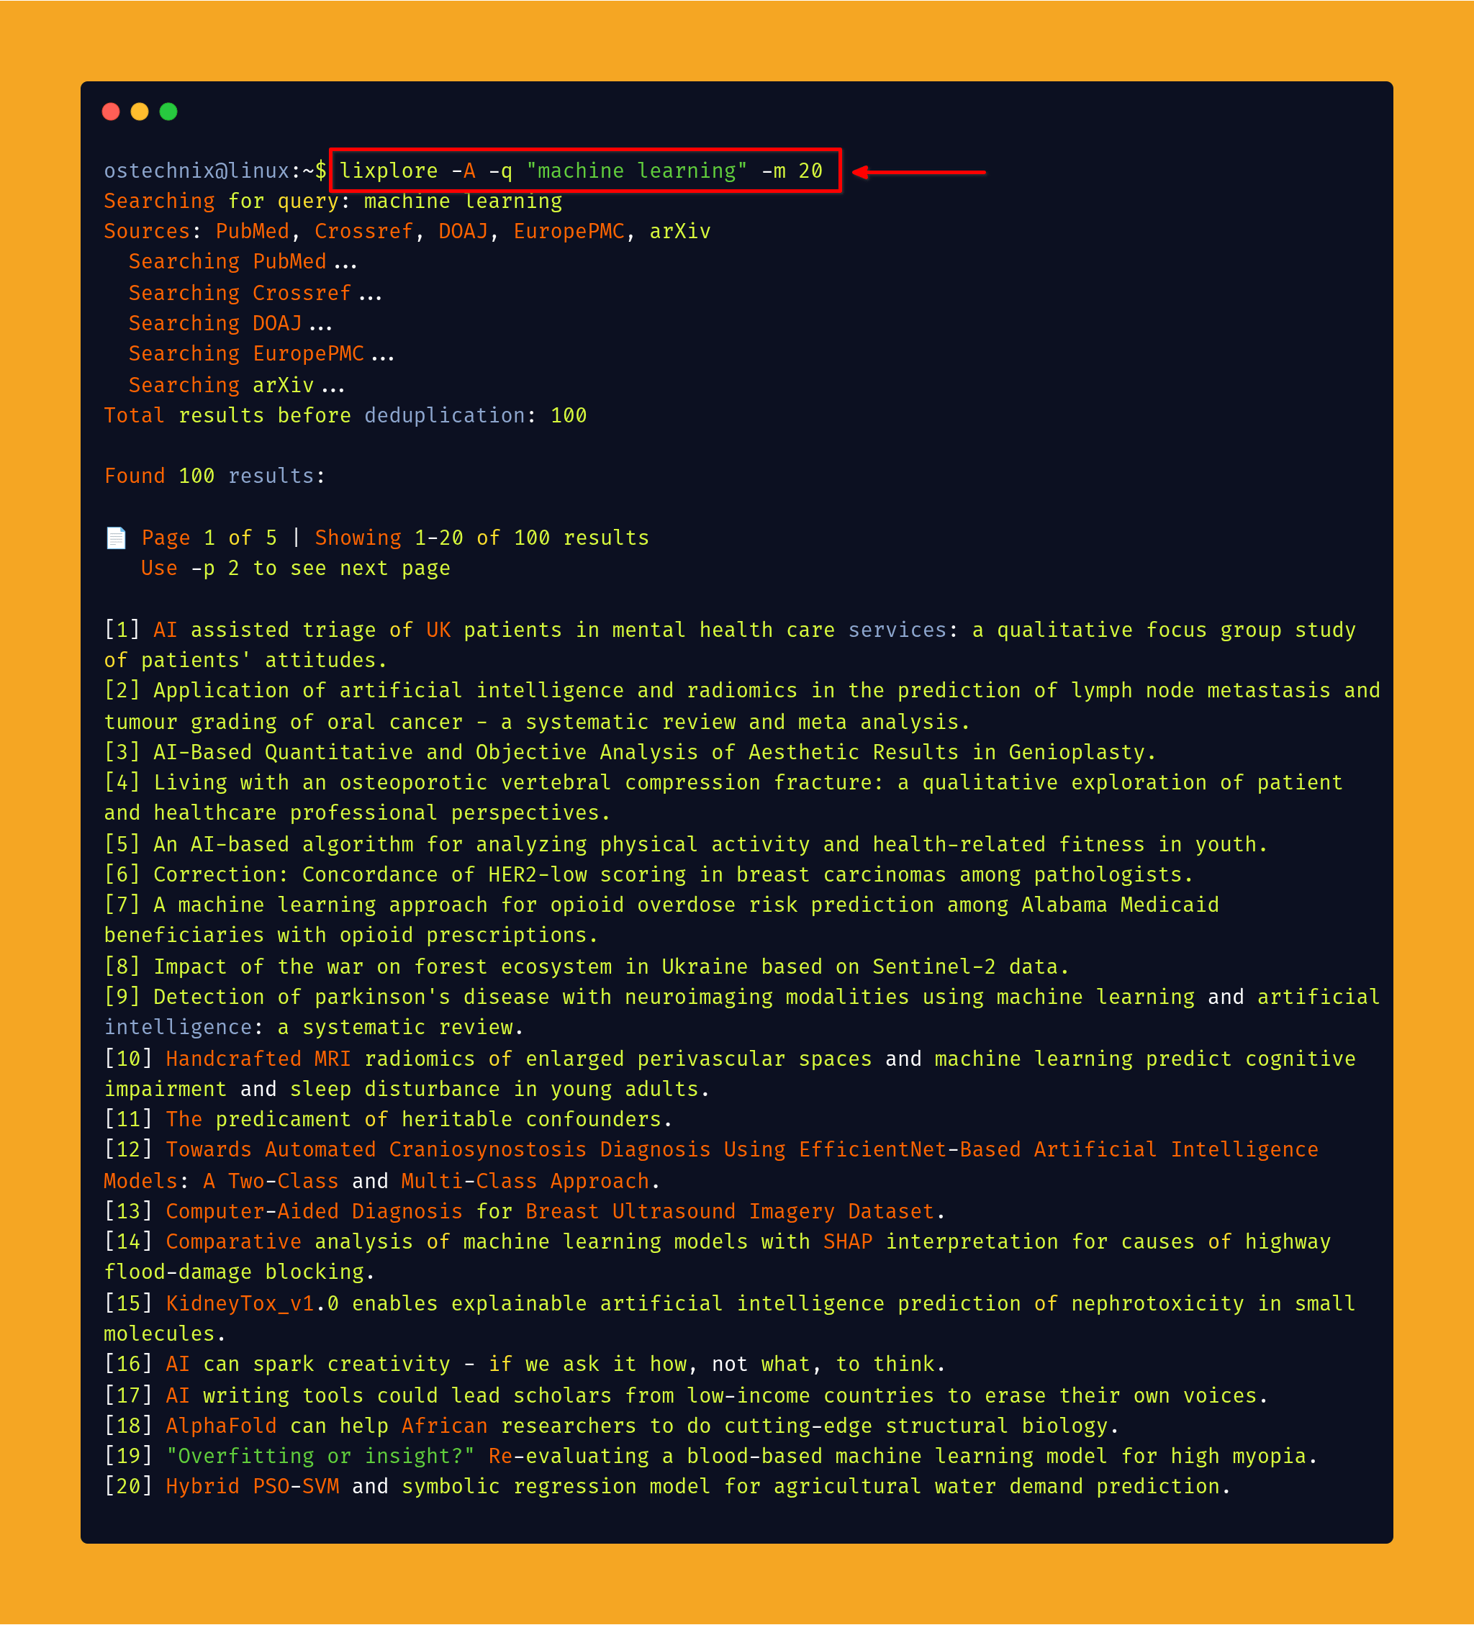Click the 'Searching arXiv' status line
Screen dimensions: 1474x1625
tap(235, 385)
